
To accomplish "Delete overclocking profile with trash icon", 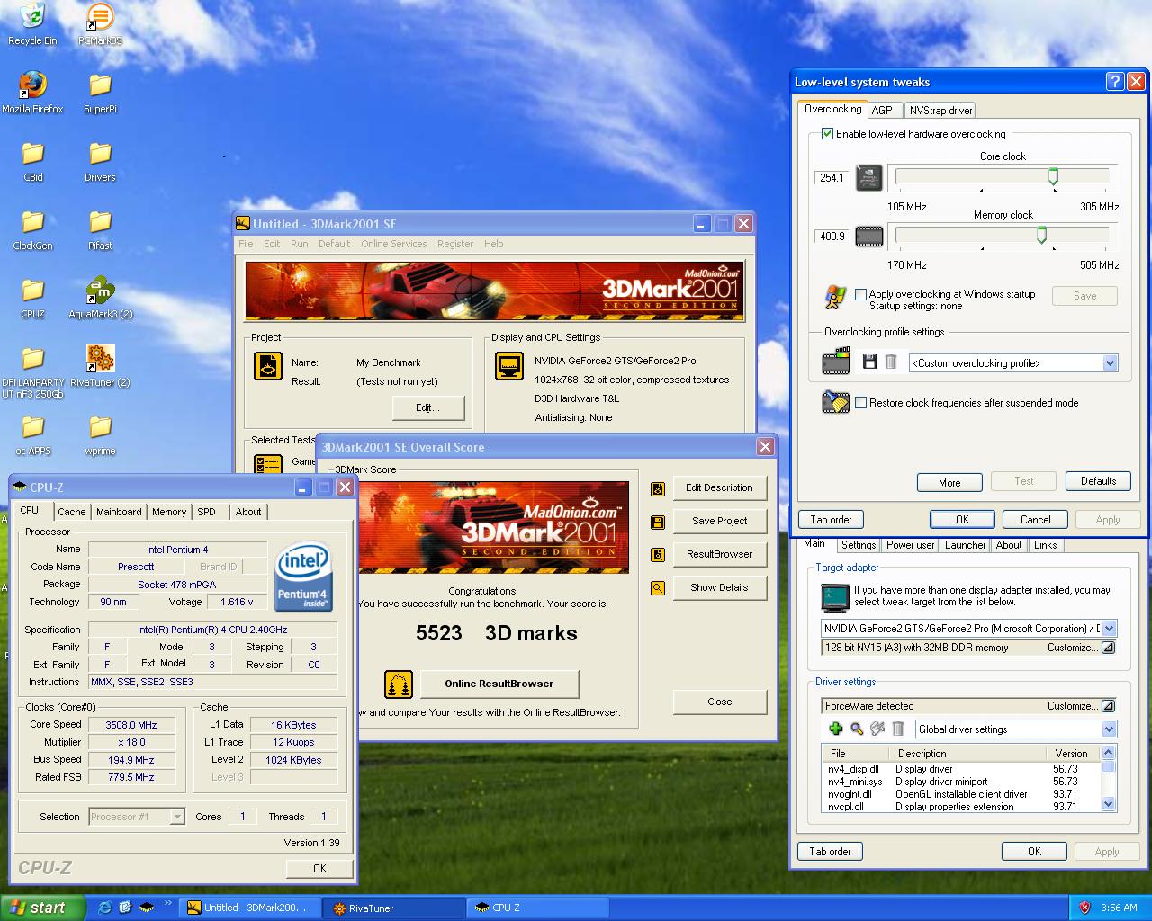I will 890,362.
